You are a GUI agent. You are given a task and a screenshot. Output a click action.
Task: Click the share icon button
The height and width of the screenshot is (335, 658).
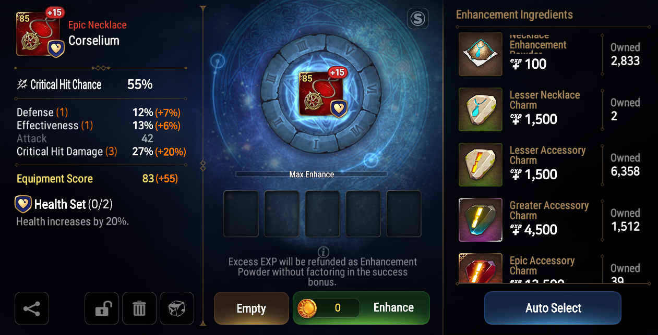(32, 308)
